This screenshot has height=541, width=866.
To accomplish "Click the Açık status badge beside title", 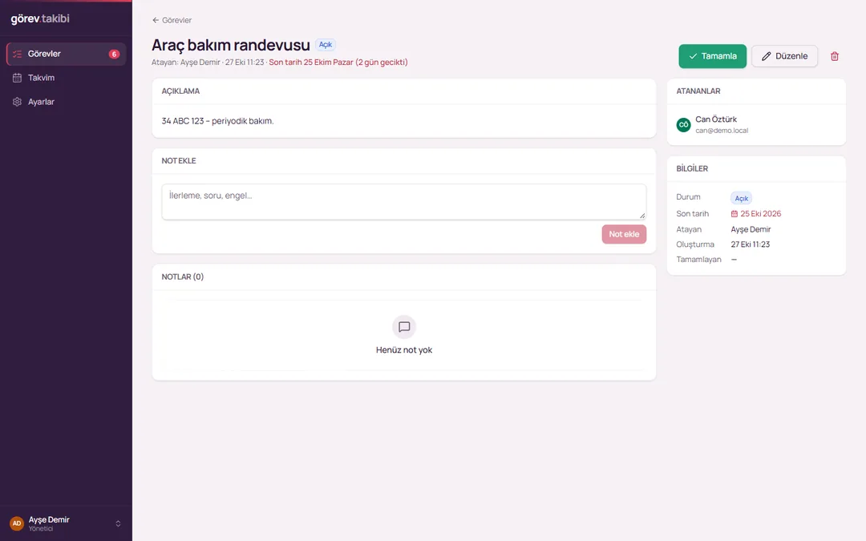I will pos(326,45).
